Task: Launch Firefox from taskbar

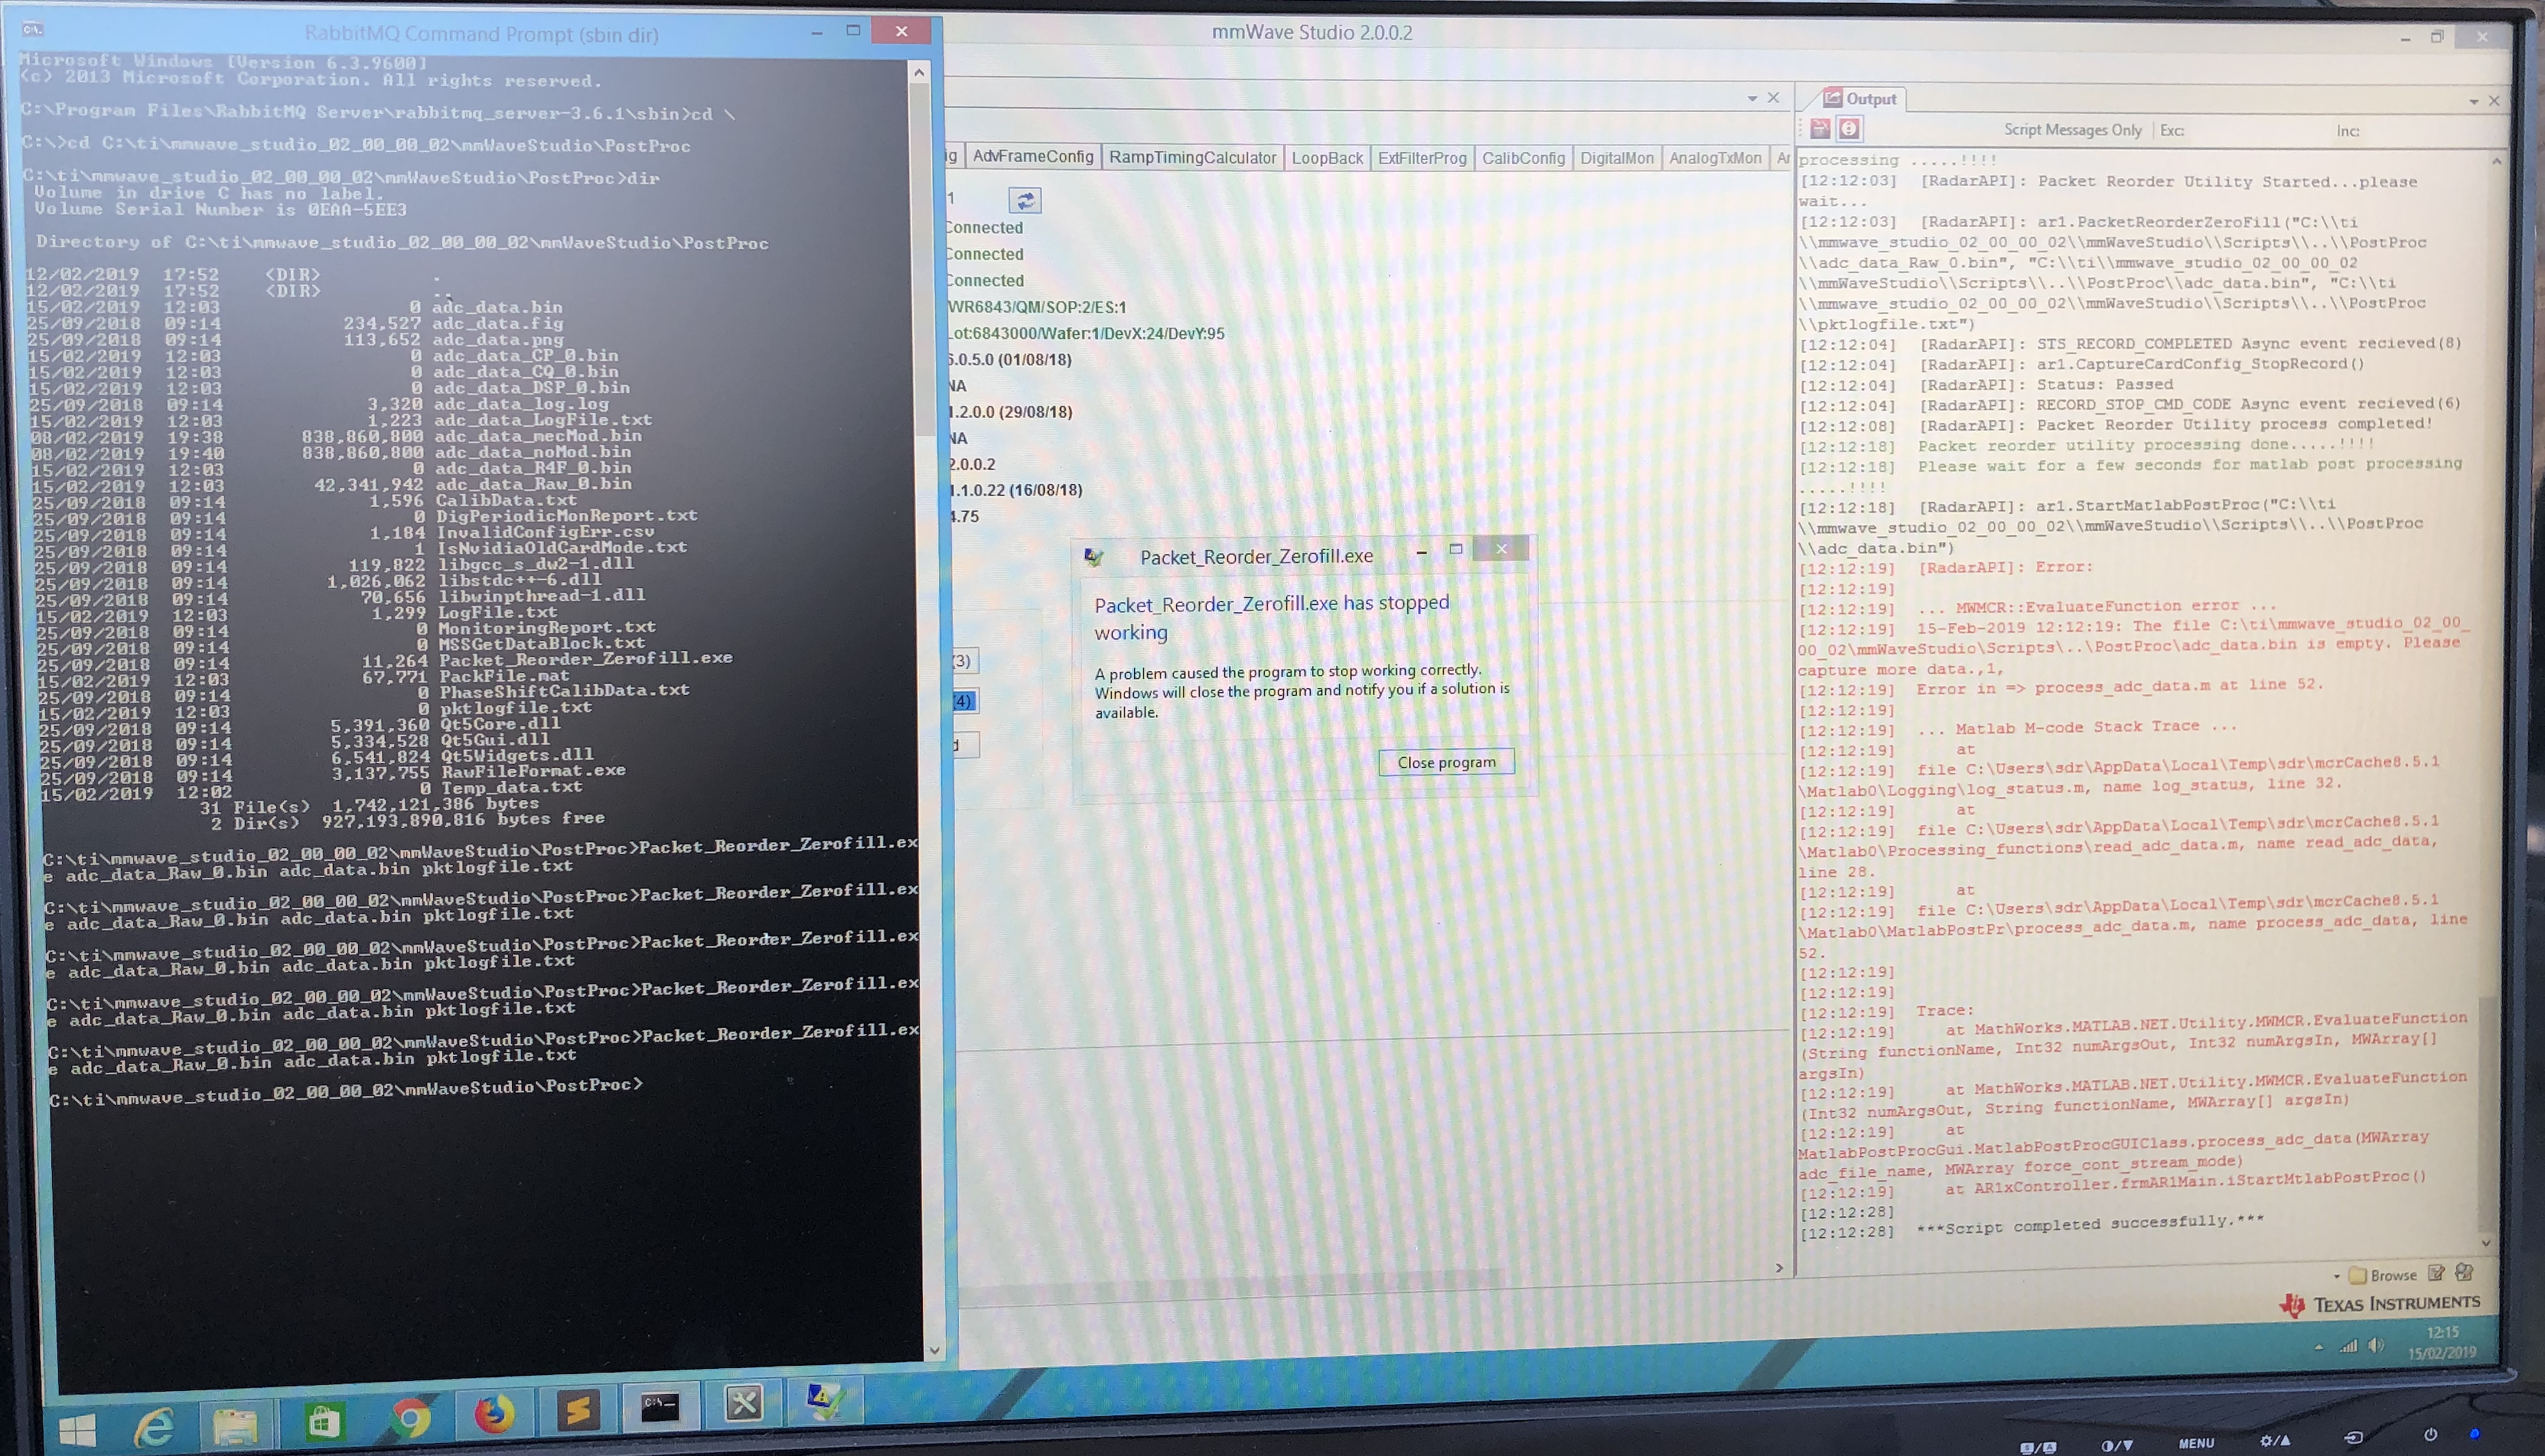Action: (x=494, y=1414)
